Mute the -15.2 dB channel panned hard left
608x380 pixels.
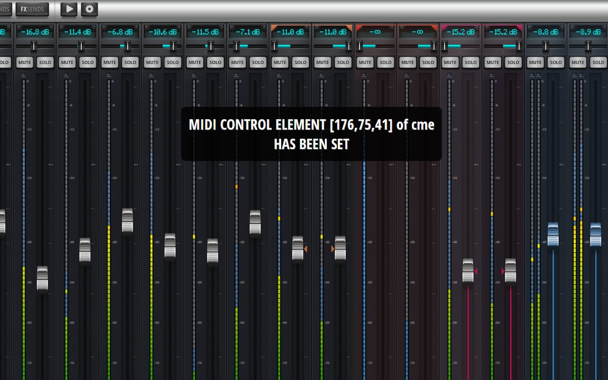(450, 62)
